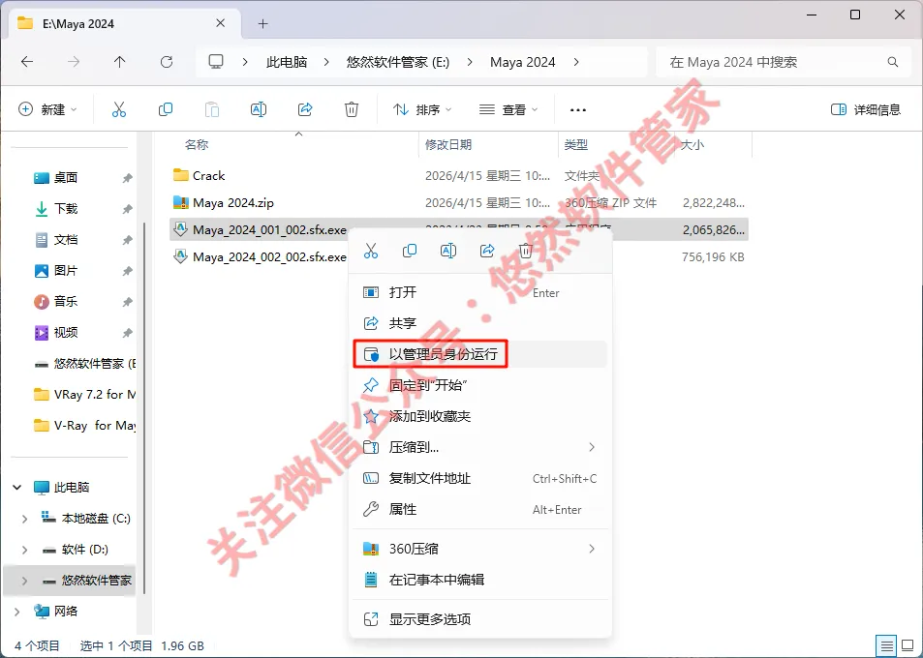Click the Maya 2024.zip archive icon
Viewport: 923px width, 658px height.
180,202
